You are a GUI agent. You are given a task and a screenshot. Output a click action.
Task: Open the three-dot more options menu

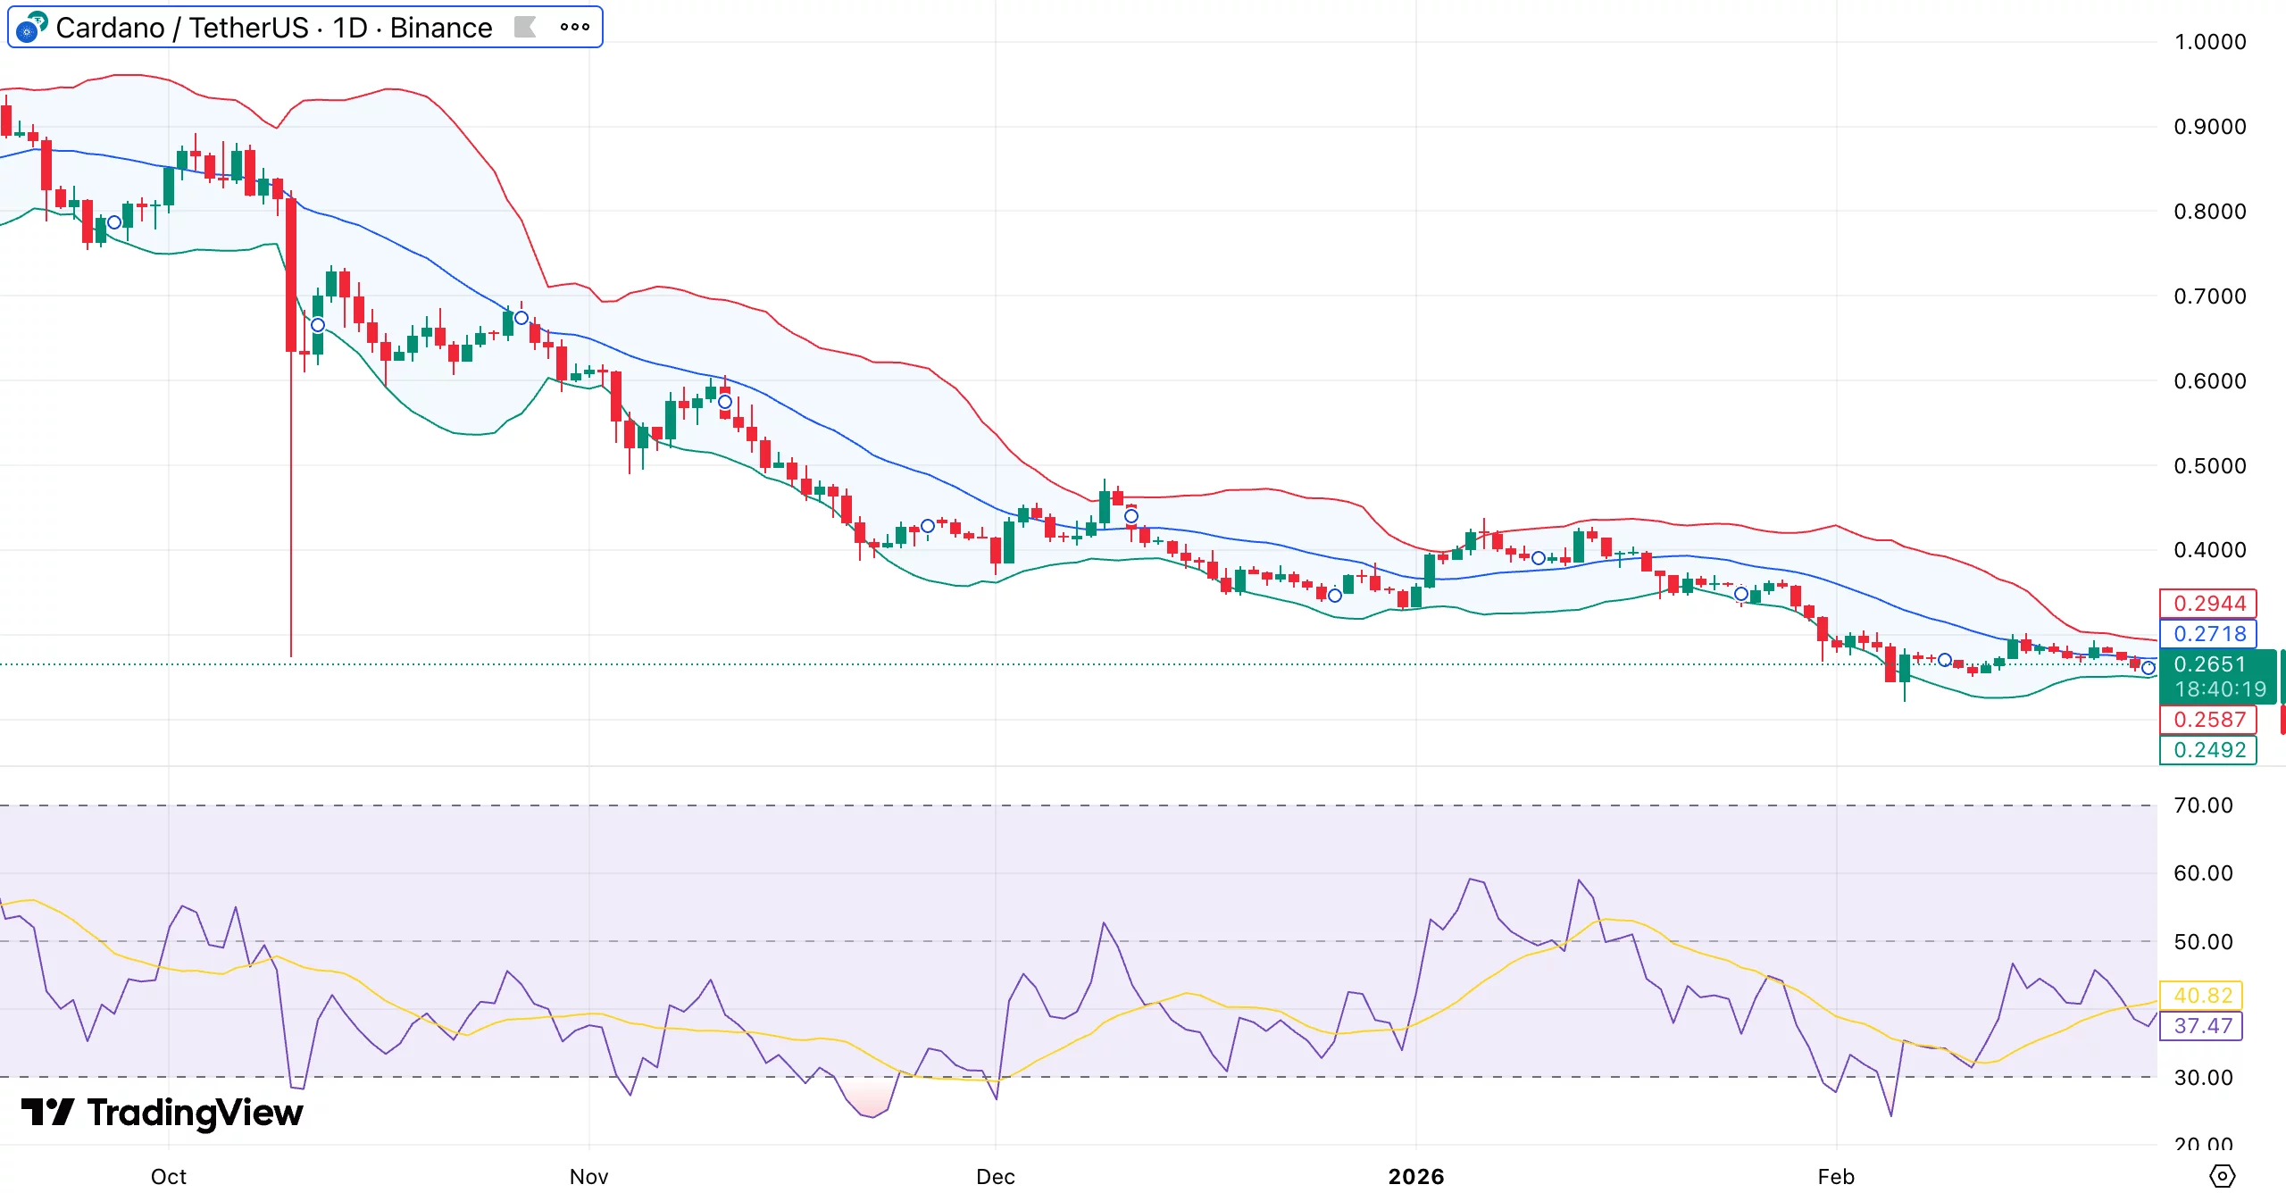pos(574,27)
